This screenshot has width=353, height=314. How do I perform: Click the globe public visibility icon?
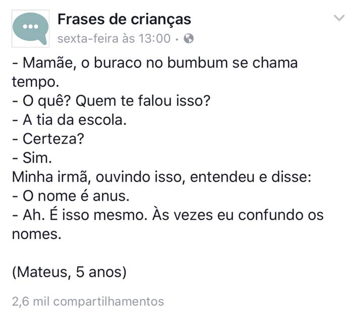click(x=189, y=38)
